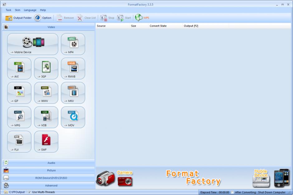The width and height of the screenshot is (293, 195).
Task: Sort by the Source column header
Action: (113, 26)
